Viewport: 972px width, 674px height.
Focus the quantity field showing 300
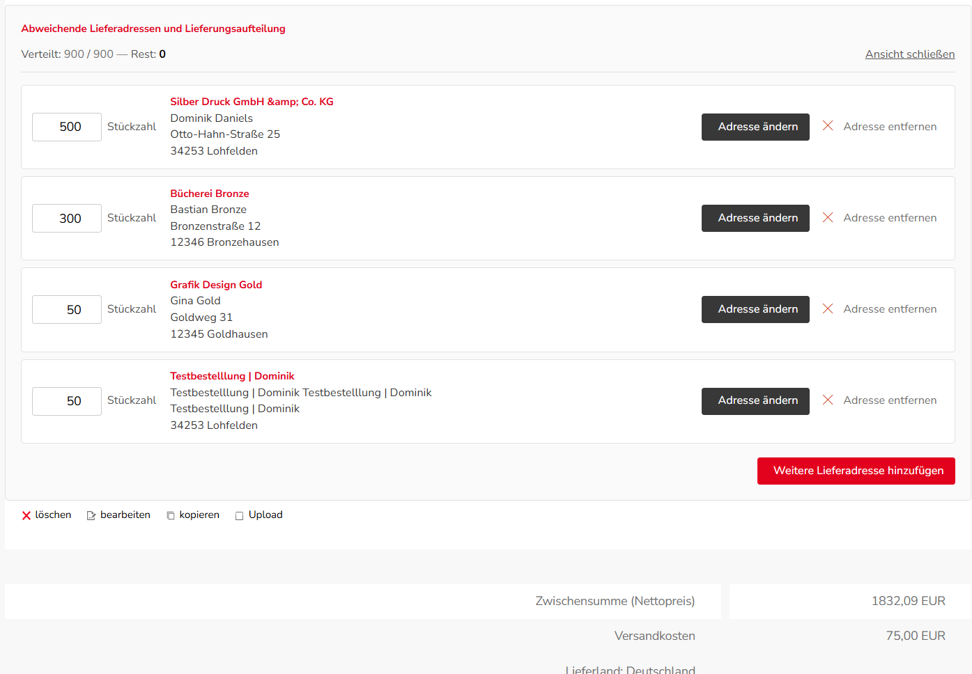coord(67,218)
